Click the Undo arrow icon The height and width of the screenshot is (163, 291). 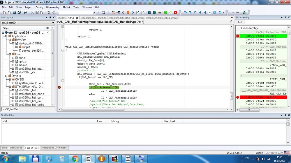pos(49,12)
